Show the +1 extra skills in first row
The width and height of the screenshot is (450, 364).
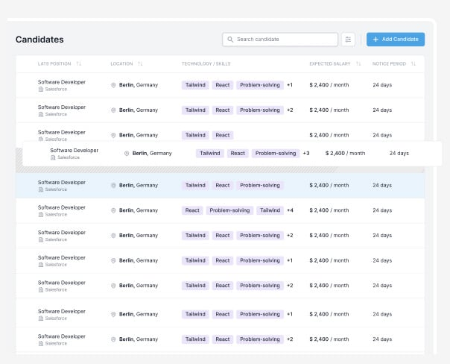pyautogui.click(x=290, y=85)
